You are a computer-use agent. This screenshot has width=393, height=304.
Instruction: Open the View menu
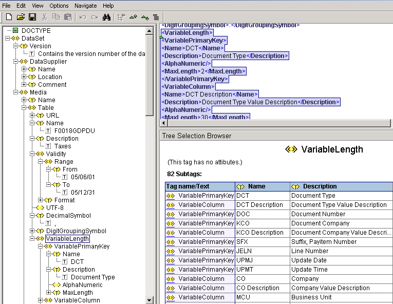[38, 6]
